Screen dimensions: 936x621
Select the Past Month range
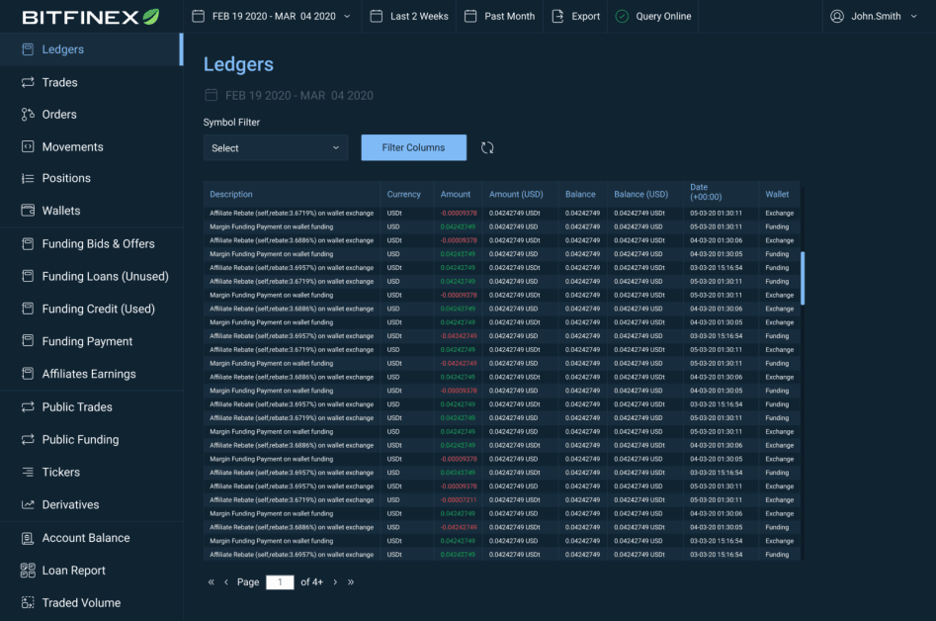coord(510,16)
